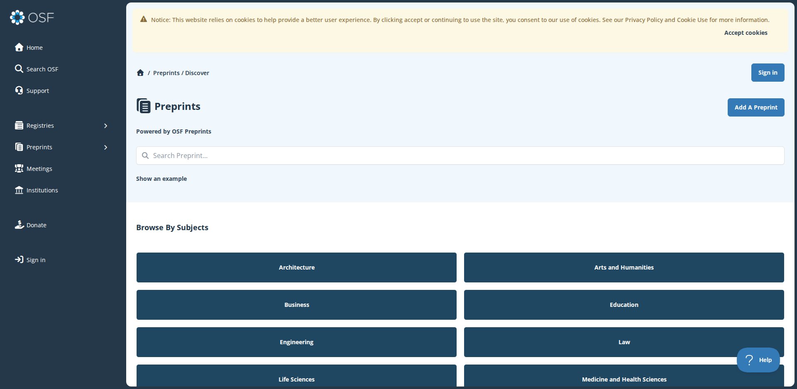Click the cookie notice warning icon
This screenshot has height=389, width=797.
[144, 19]
